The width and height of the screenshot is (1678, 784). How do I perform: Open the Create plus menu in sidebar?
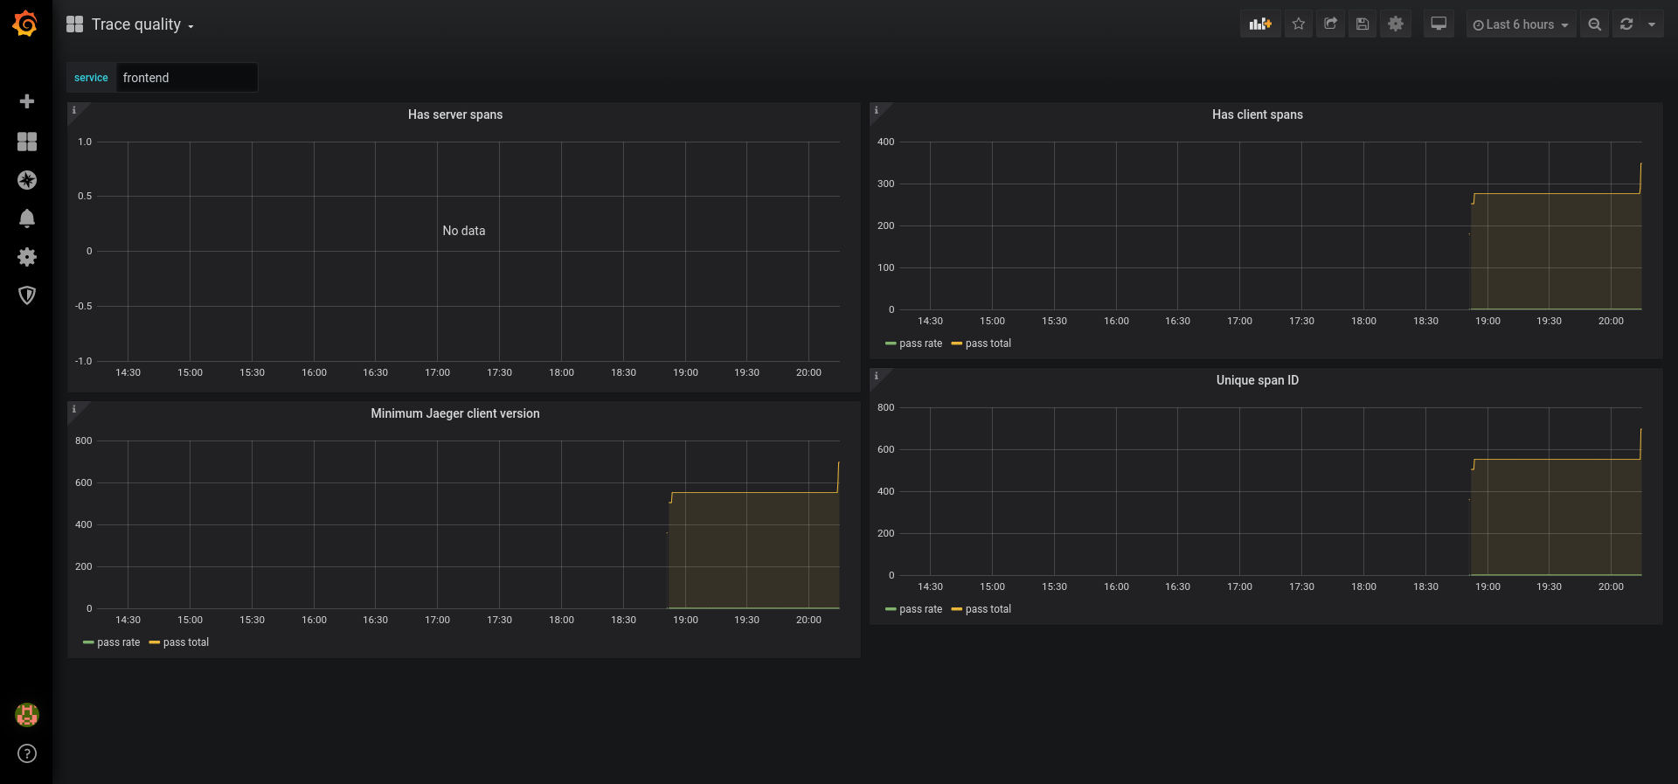point(27,101)
